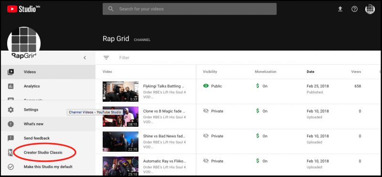Click the upload video icon
Image resolution: width=382 pixels, height=177 pixels.
coord(340,9)
